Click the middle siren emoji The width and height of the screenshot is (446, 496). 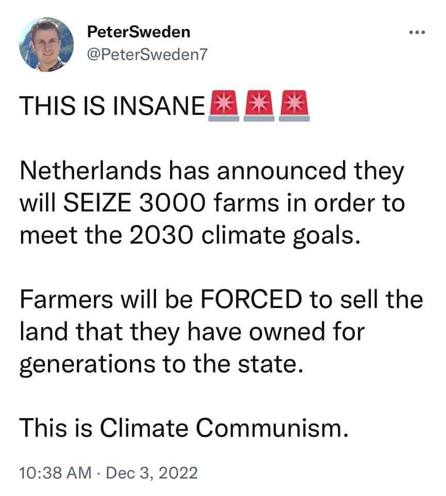click(258, 107)
